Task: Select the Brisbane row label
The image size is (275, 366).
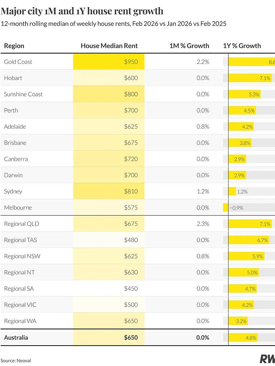Action: tap(15, 143)
